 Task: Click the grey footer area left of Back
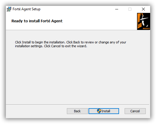36,111
